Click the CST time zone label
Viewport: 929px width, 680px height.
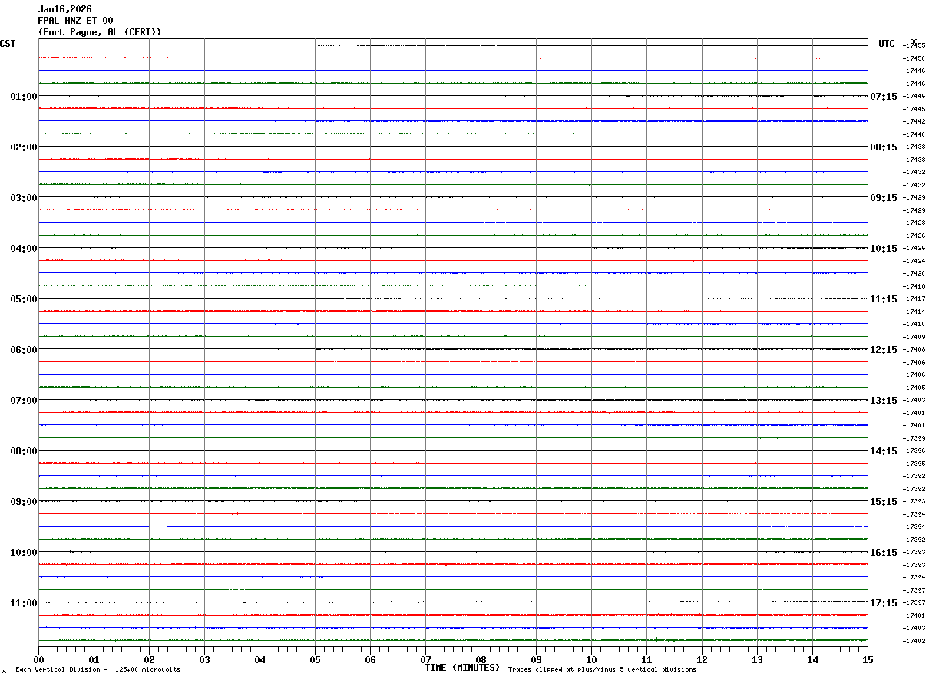click(x=8, y=44)
